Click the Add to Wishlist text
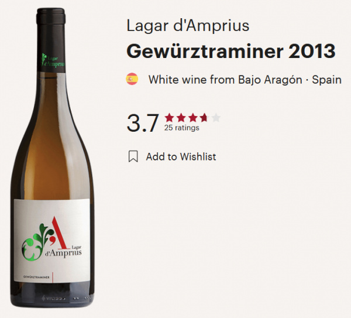Image resolution: width=351 pixels, height=318 pixels. click(181, 156)
